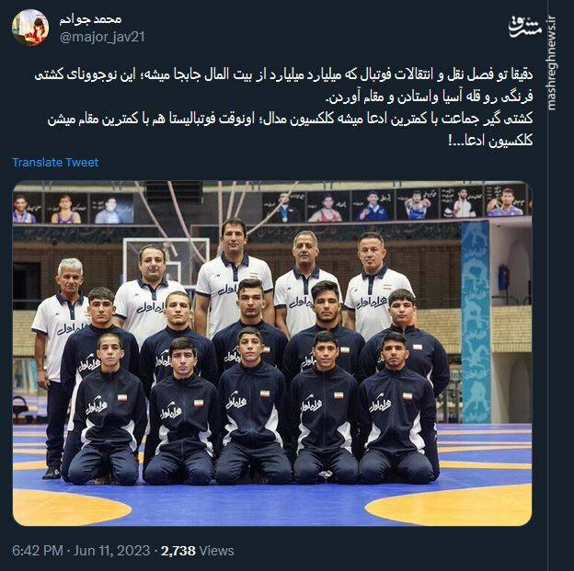Click the blue wrestling banner on the right
This screenshot has height=571, width=574.
(476, 322)
